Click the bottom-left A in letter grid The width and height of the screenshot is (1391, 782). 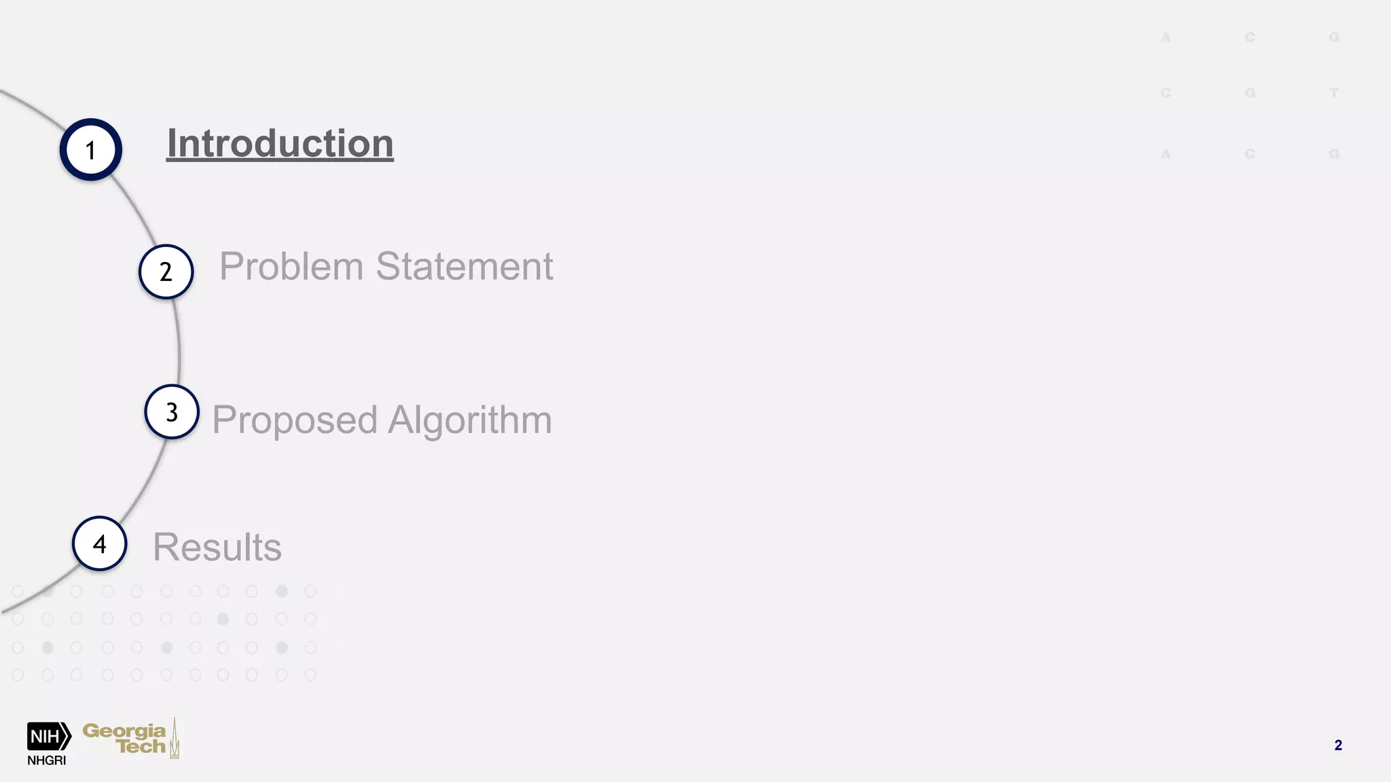(1166, 154)
